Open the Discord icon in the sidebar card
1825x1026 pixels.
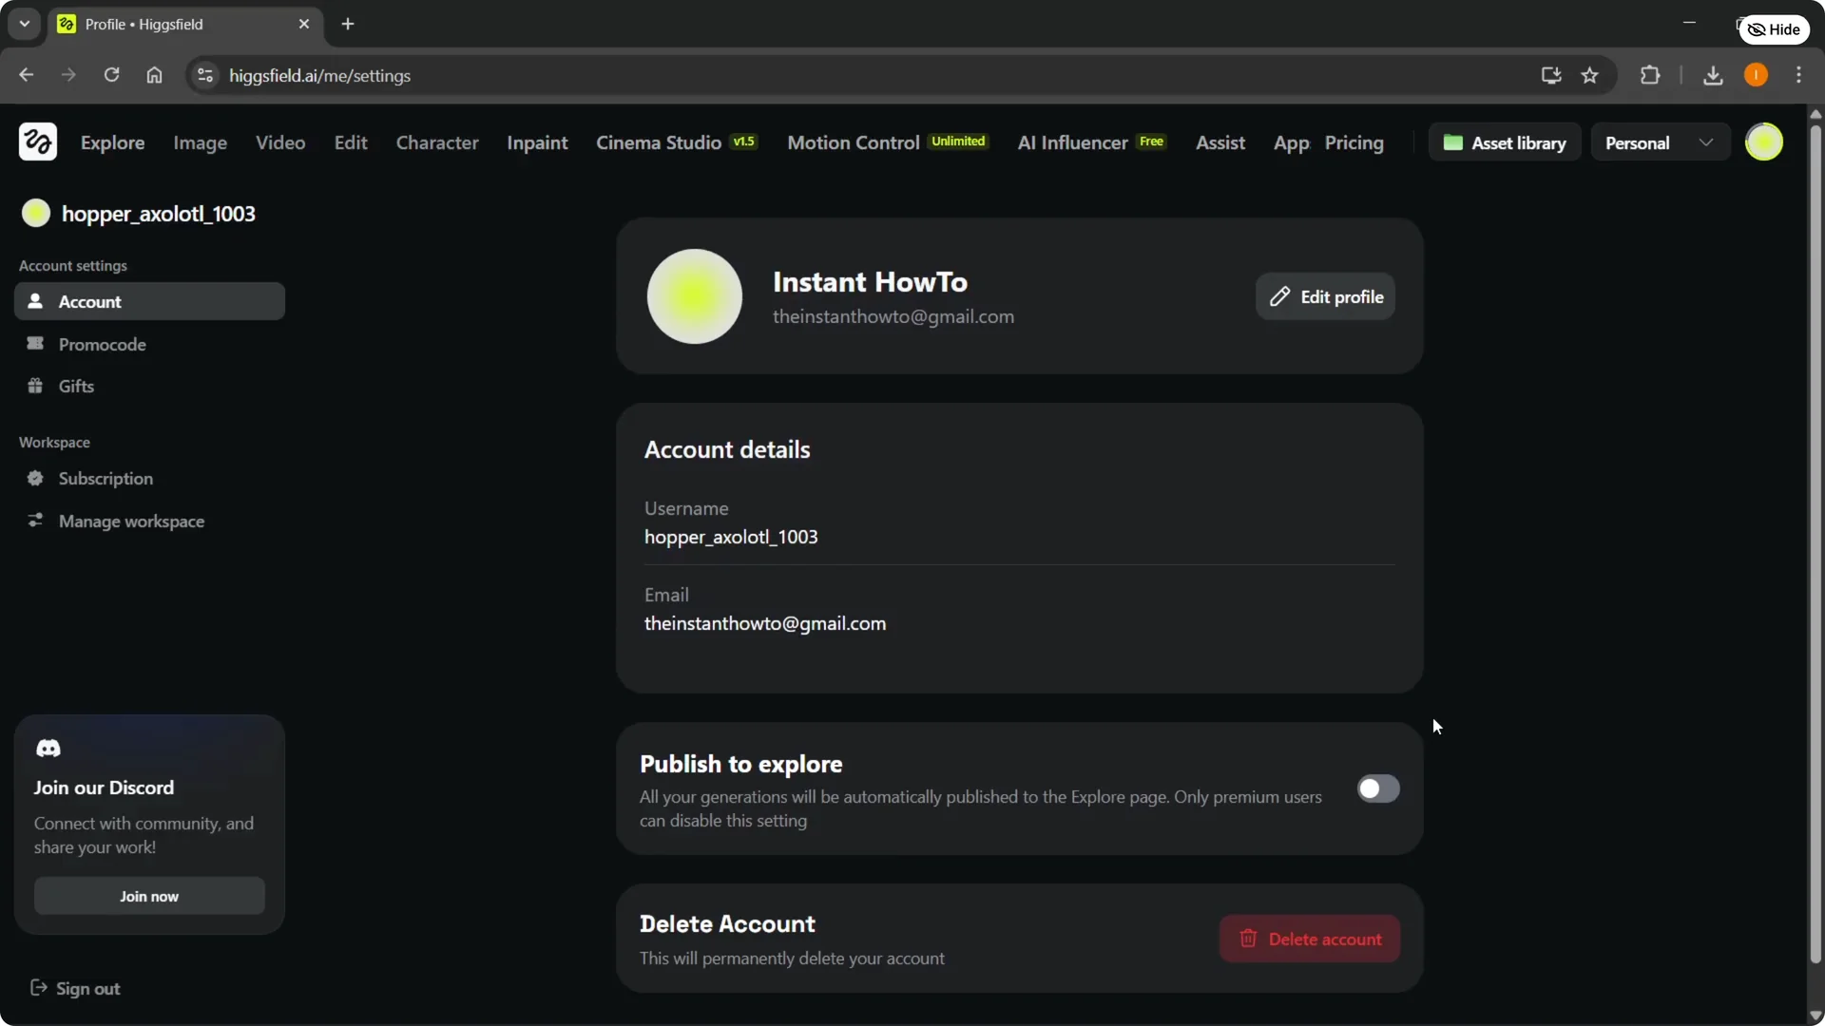[48, 749]
